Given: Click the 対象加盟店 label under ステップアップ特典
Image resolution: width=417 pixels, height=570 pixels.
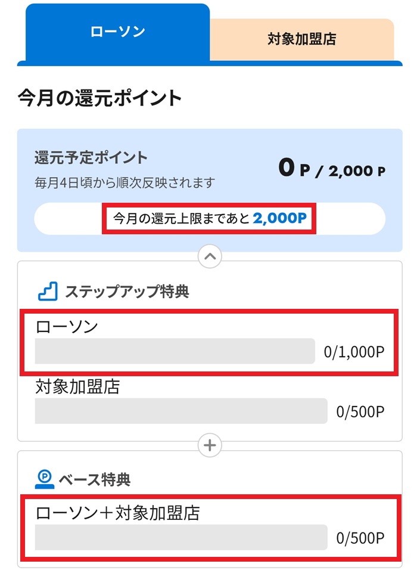Looking at the screenshot, I should coord(77,387).
